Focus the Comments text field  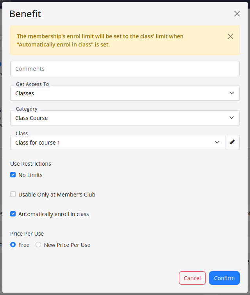[x=125, y=69]
